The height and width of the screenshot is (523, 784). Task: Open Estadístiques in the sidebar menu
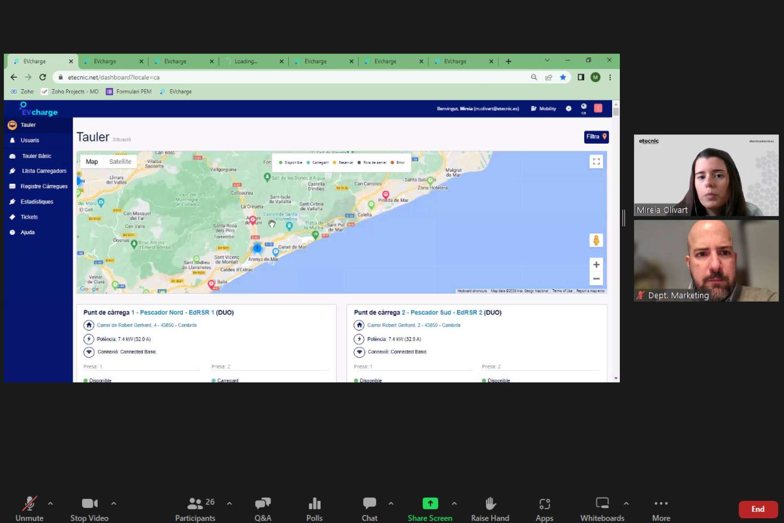[37, 202]
